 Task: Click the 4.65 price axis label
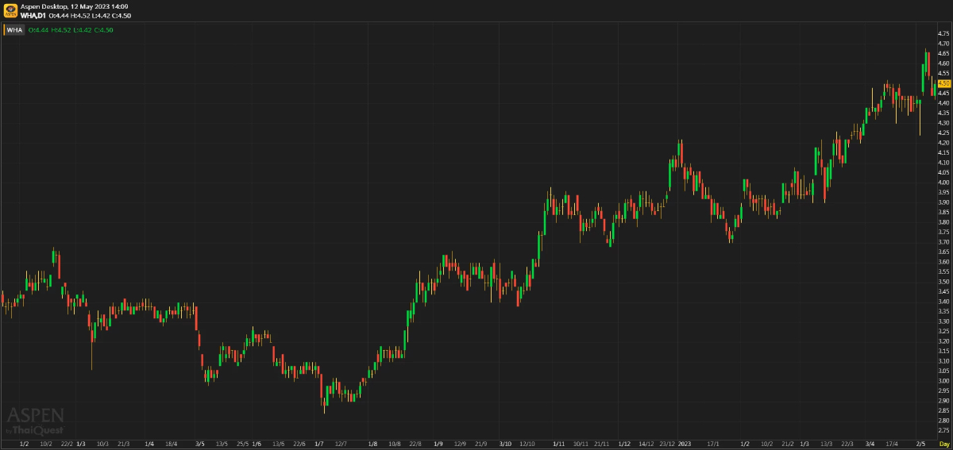pos(944,53)
